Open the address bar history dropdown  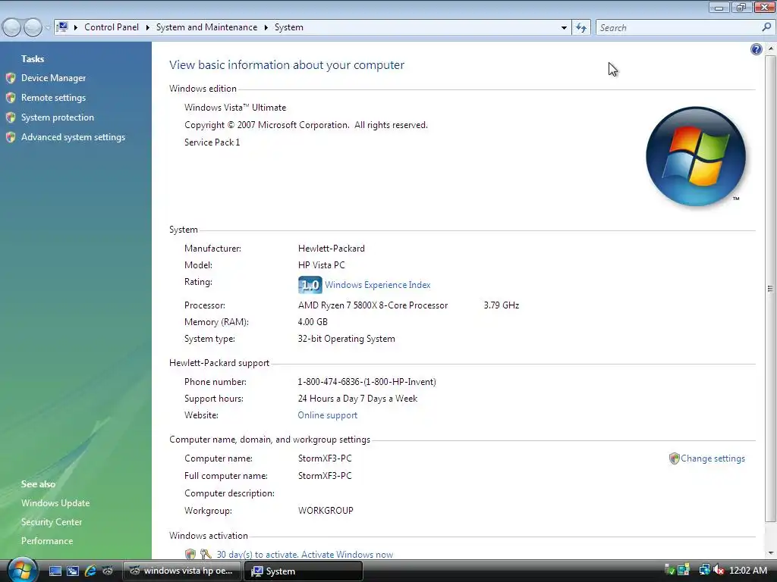coord(564,28)
